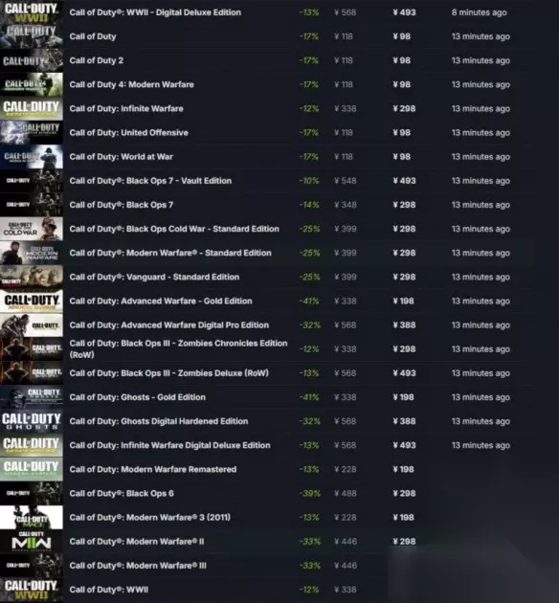Screen dimensions: 559x603
Task: Open Call of Duty: World at War
Action: (x=122, y=157)
